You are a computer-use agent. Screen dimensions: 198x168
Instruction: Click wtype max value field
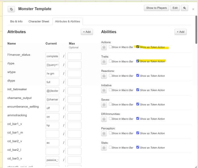[x=74, y=74]
